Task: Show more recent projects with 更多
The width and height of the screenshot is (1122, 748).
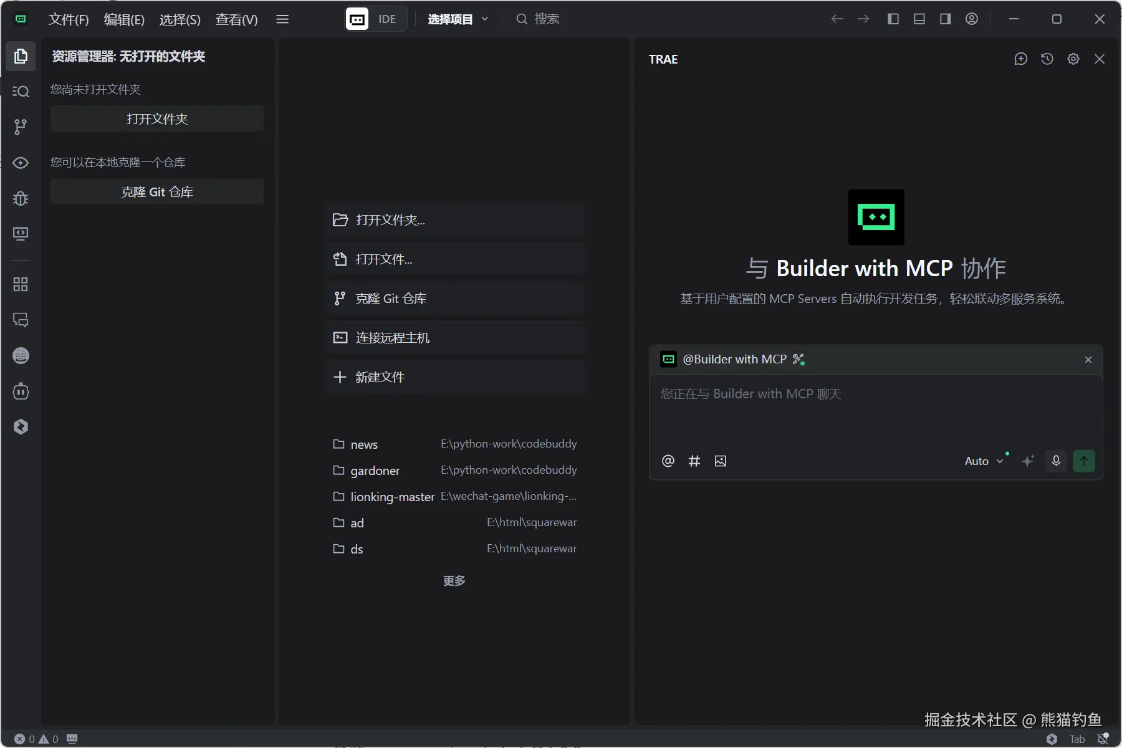Action: click(x=454, y=581)
